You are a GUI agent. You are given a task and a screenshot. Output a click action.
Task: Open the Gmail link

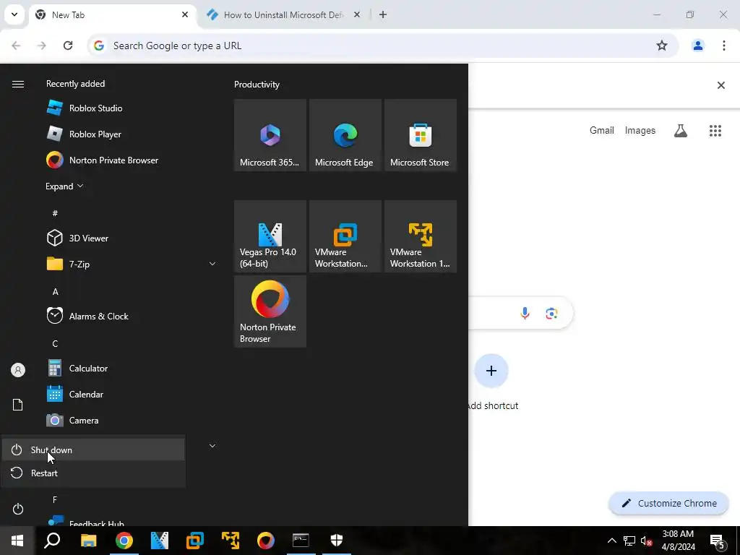click(602, 130)
